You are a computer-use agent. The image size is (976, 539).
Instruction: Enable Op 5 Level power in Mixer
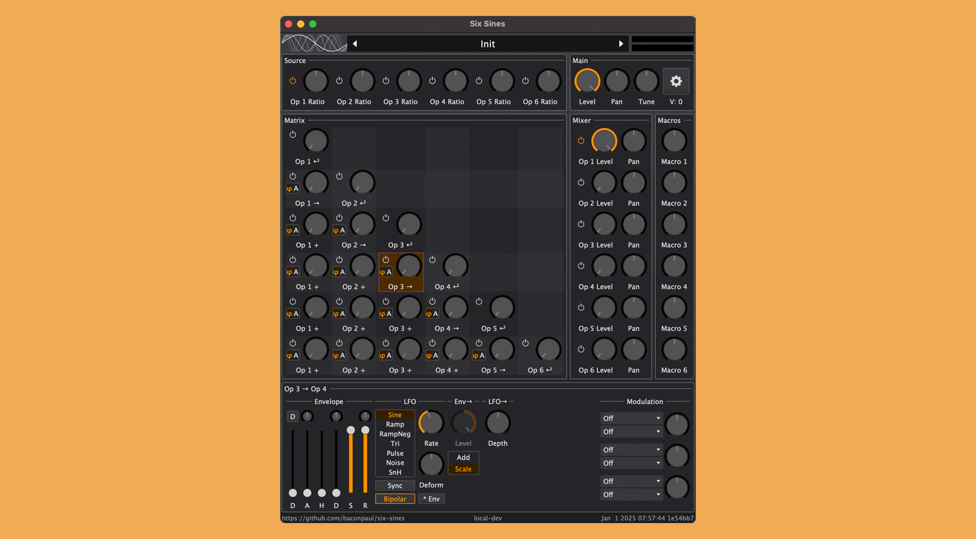(x=581, y=308)
